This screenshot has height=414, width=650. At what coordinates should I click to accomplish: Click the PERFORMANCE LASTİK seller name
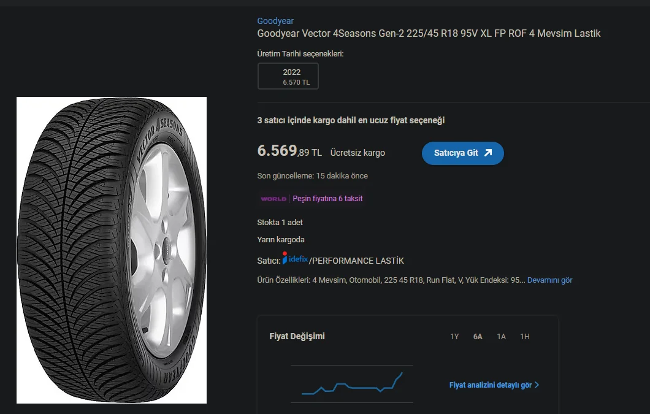[358, 261]
